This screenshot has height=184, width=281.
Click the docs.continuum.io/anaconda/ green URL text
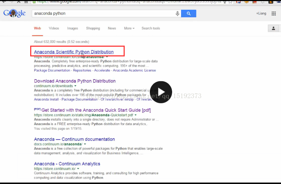tap(58, 144)
